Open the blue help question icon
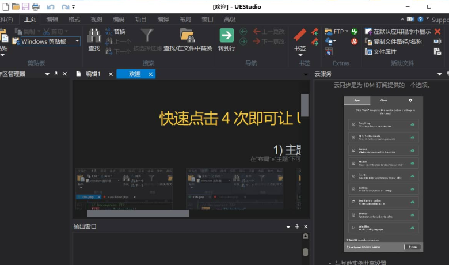This screenshot has height=265, width=449. pyautogui.click(x=420, y=20)
